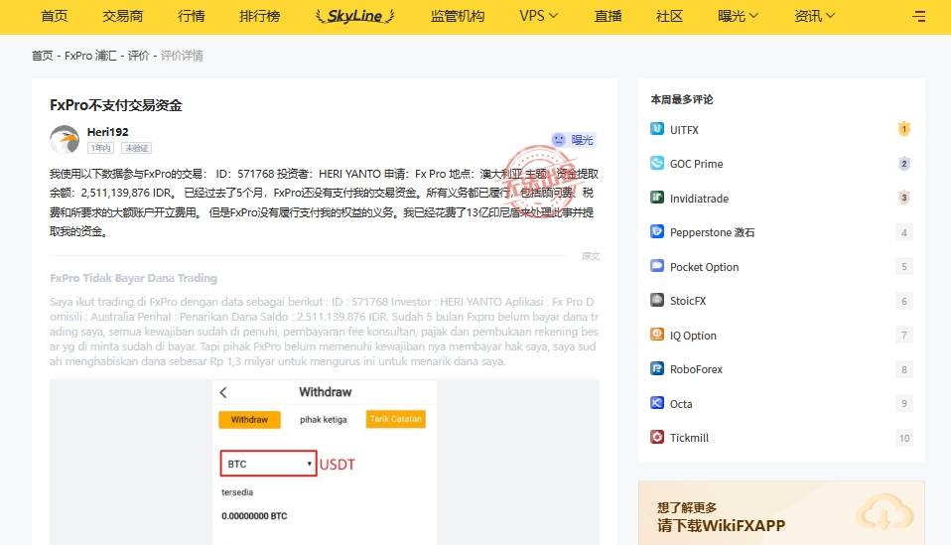Click the 请下载WikiFXAPP banner
The width and height of the screenshot is (951, 545).
click(781, 513)
